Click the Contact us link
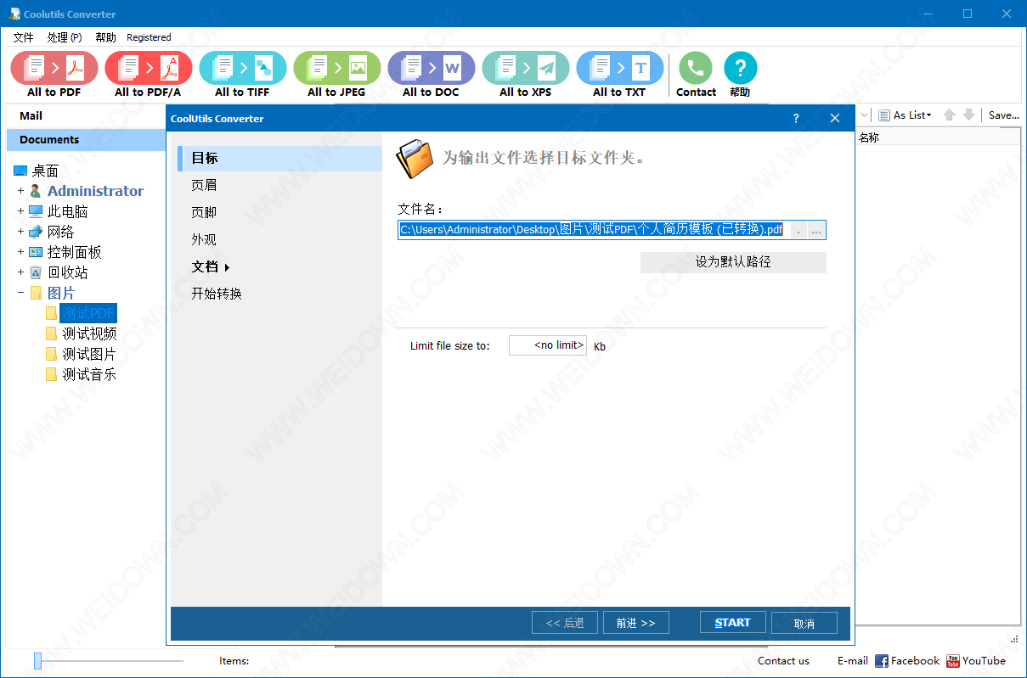 pos(783,661)
